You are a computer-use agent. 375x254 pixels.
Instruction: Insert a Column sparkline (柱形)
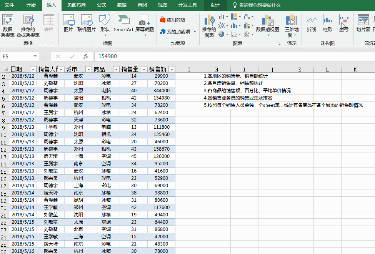[328, 23]
